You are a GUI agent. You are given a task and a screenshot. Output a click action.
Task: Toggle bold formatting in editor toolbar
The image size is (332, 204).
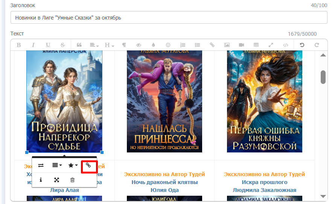19,45
